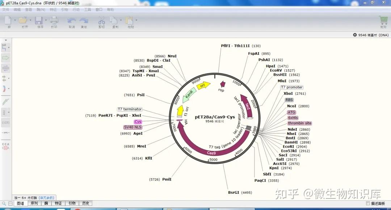Click the 非冗余的 blue link

[47, 197]
